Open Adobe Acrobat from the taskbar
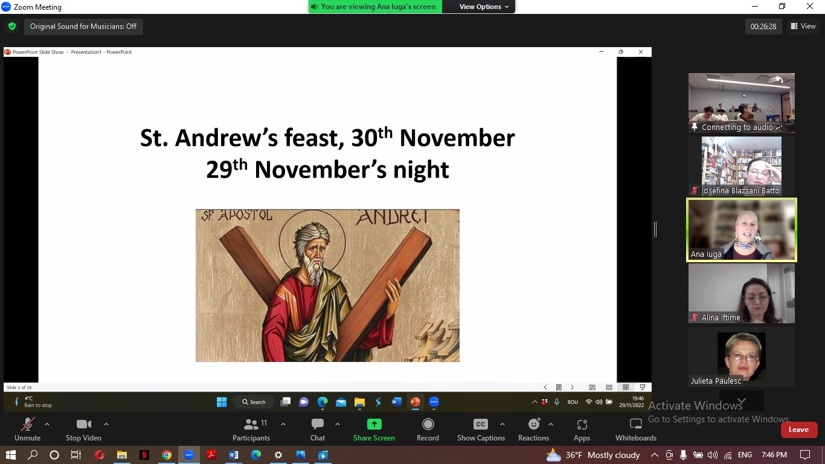 (211, 455)
